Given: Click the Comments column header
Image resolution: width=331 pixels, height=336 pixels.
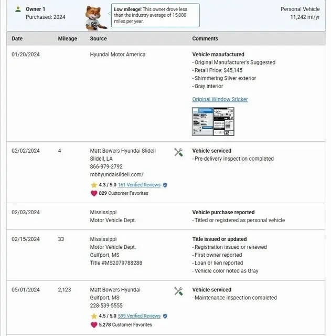Looking at the screenshot, I should (205, 39).
